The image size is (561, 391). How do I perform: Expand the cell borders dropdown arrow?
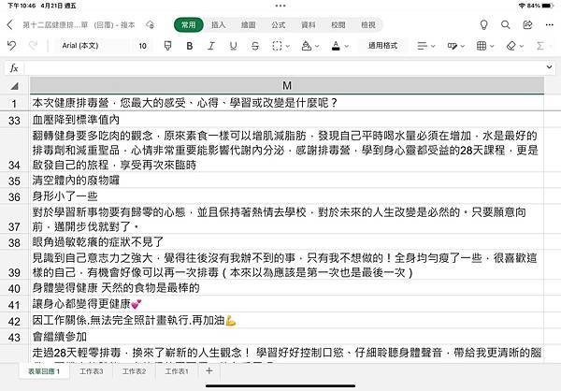point(287,46)
